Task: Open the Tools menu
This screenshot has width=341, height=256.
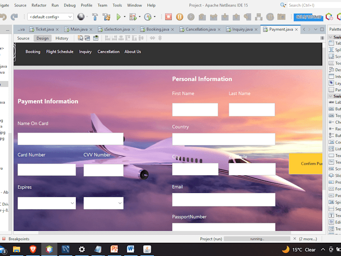Action: coord(117,5)
